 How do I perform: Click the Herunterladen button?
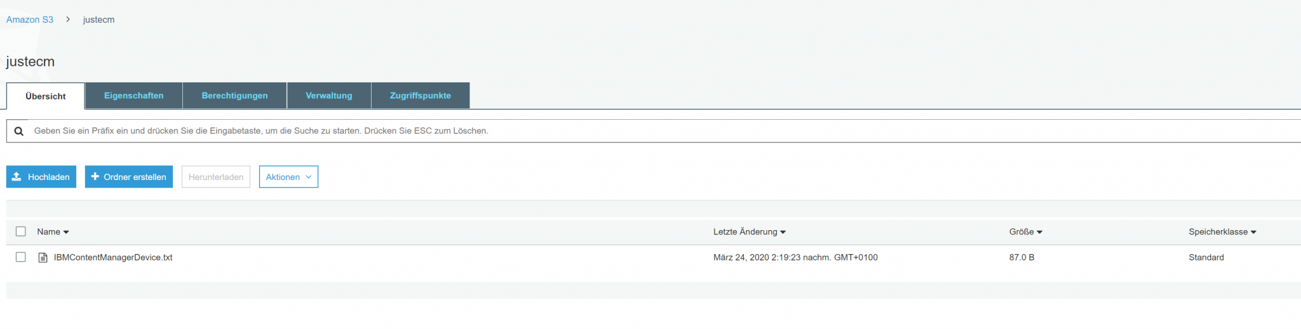216,177
